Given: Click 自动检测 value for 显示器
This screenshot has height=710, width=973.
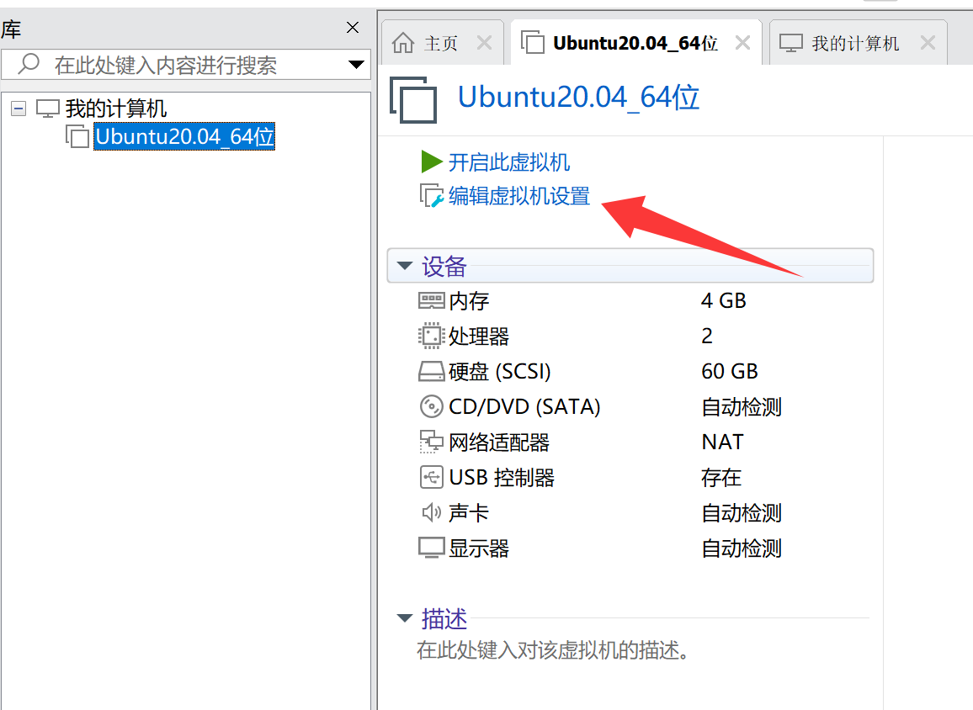Looking at the screenshot, I should click(742, 548).
